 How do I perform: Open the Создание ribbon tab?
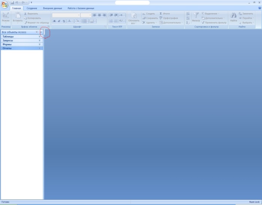[x=32, y=8]
